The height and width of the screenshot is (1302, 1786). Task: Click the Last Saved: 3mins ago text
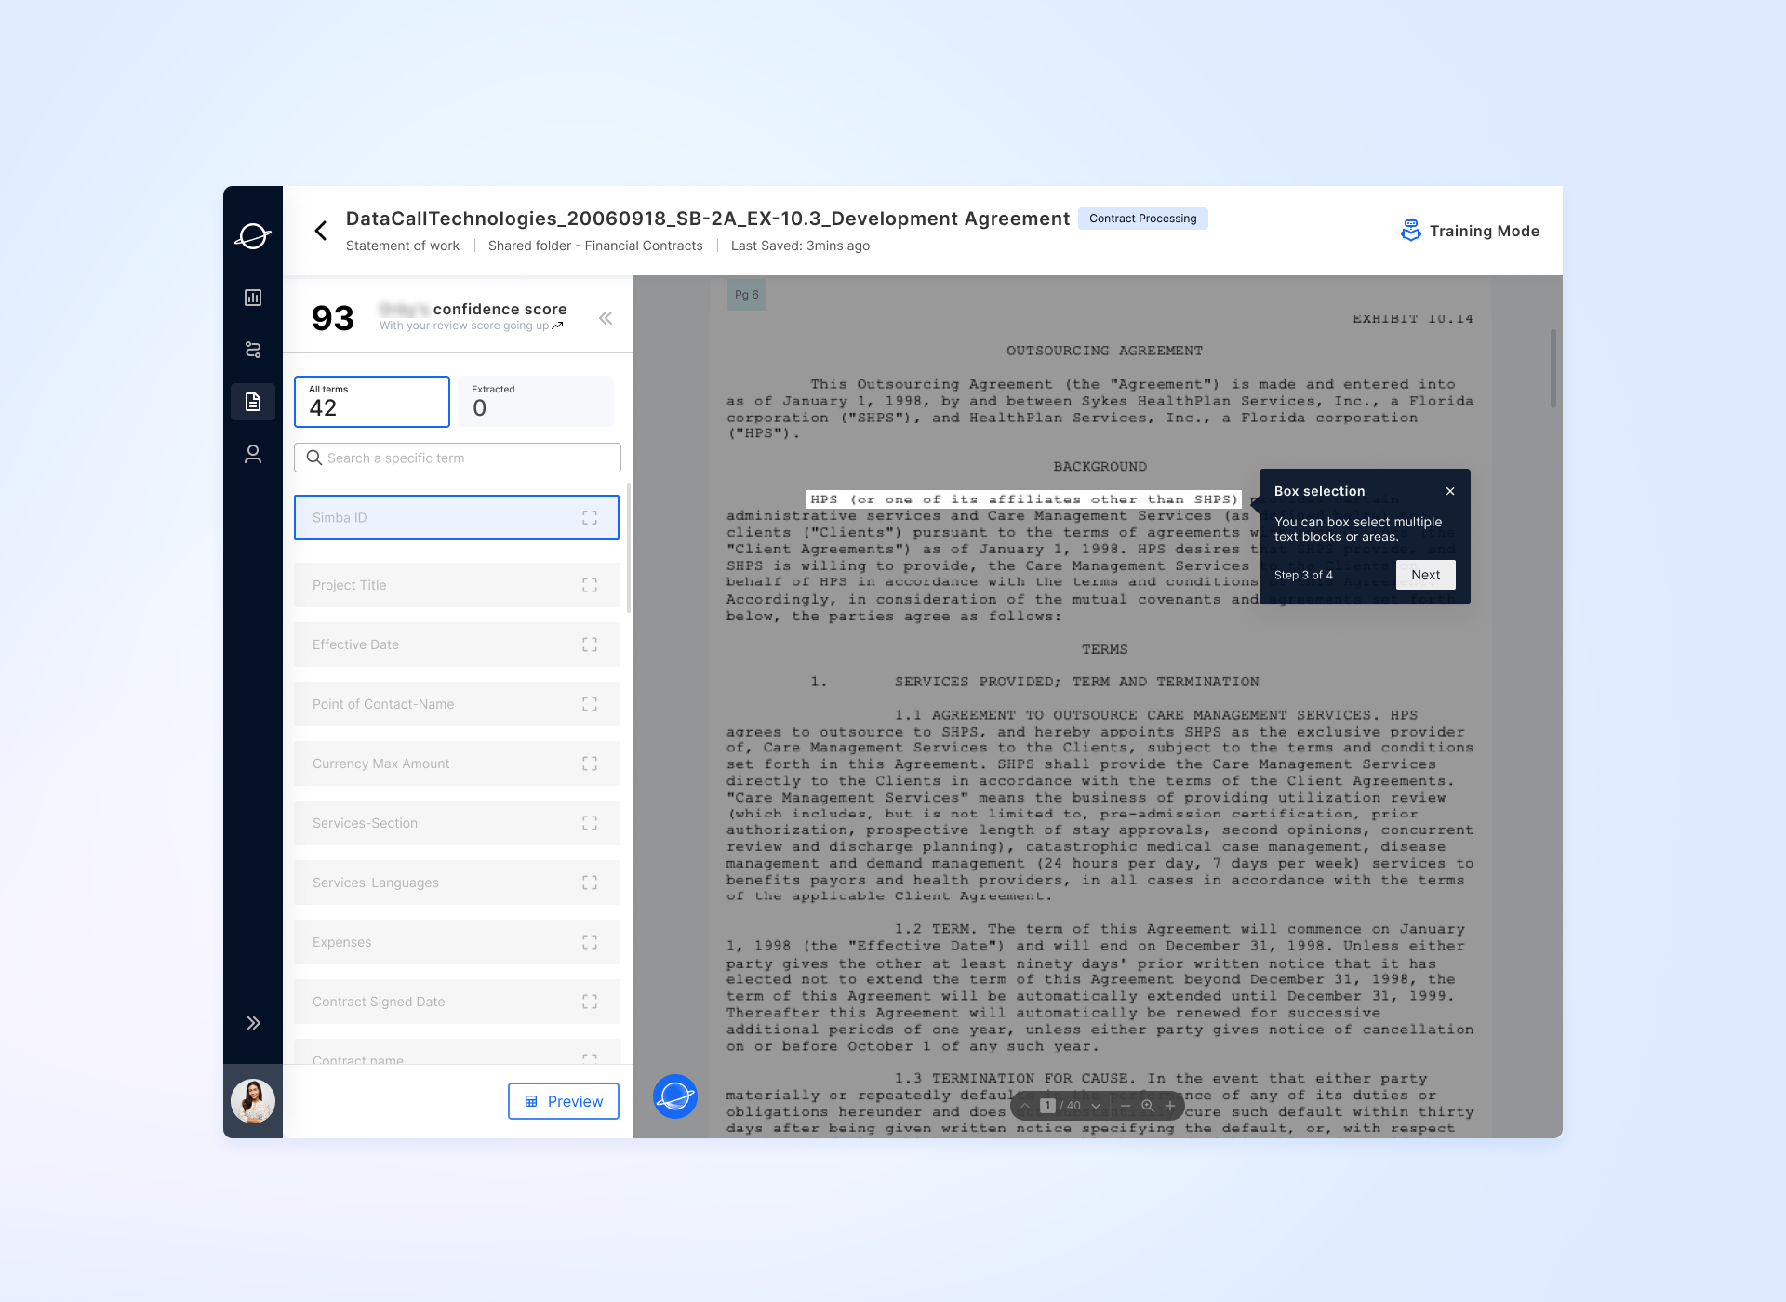point(800,246)
